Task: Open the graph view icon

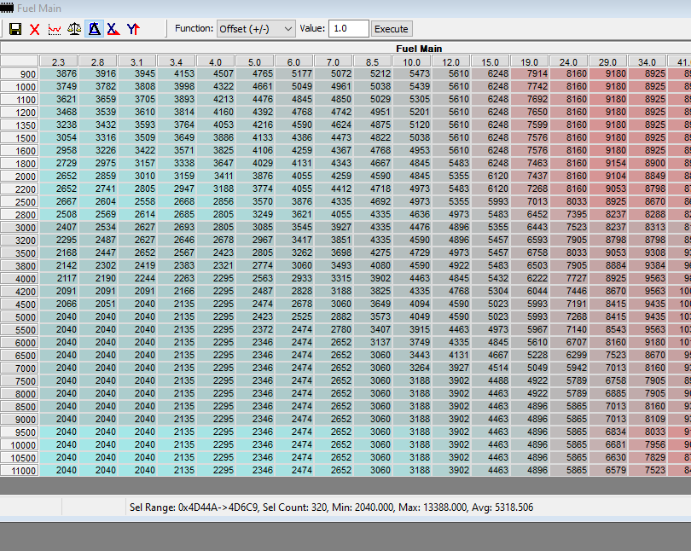Action: click(x=55, y=29)
